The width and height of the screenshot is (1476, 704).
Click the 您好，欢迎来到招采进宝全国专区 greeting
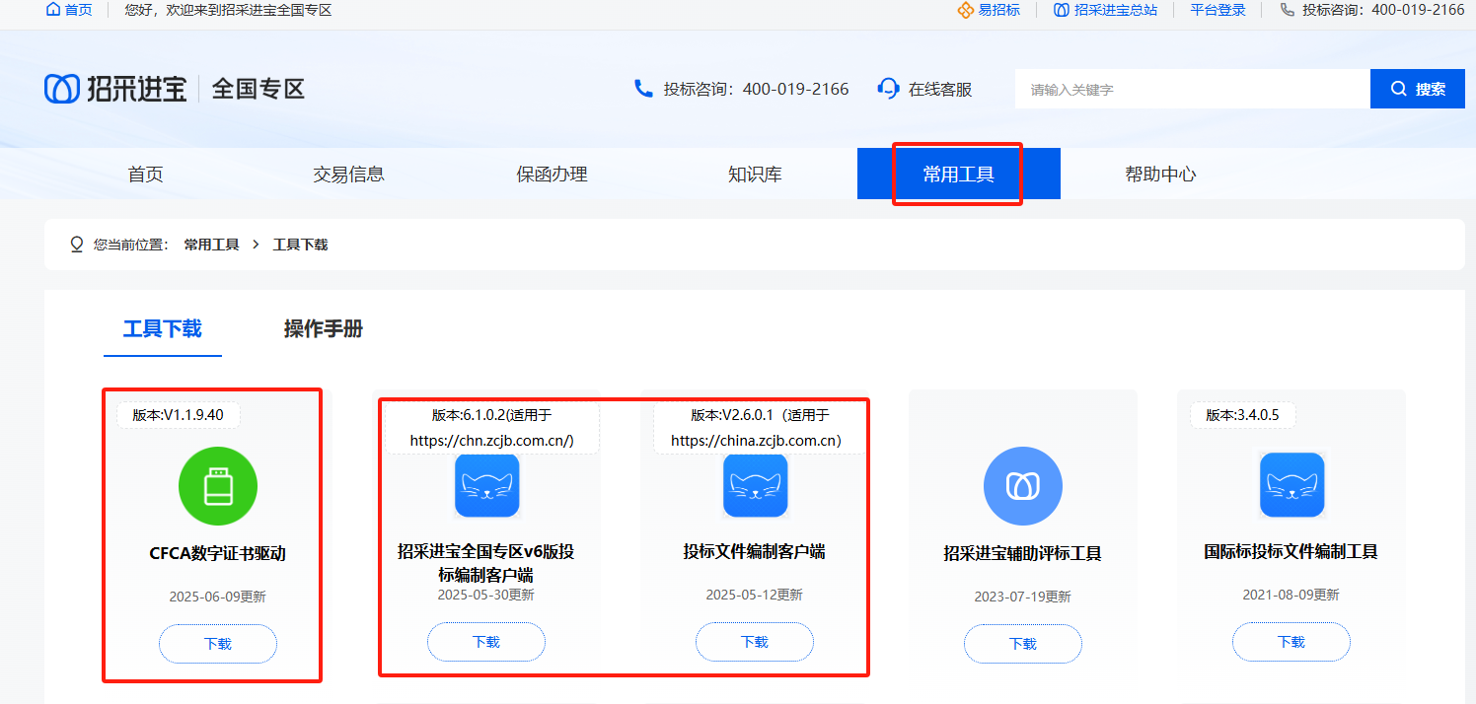(x=228, y=10)
